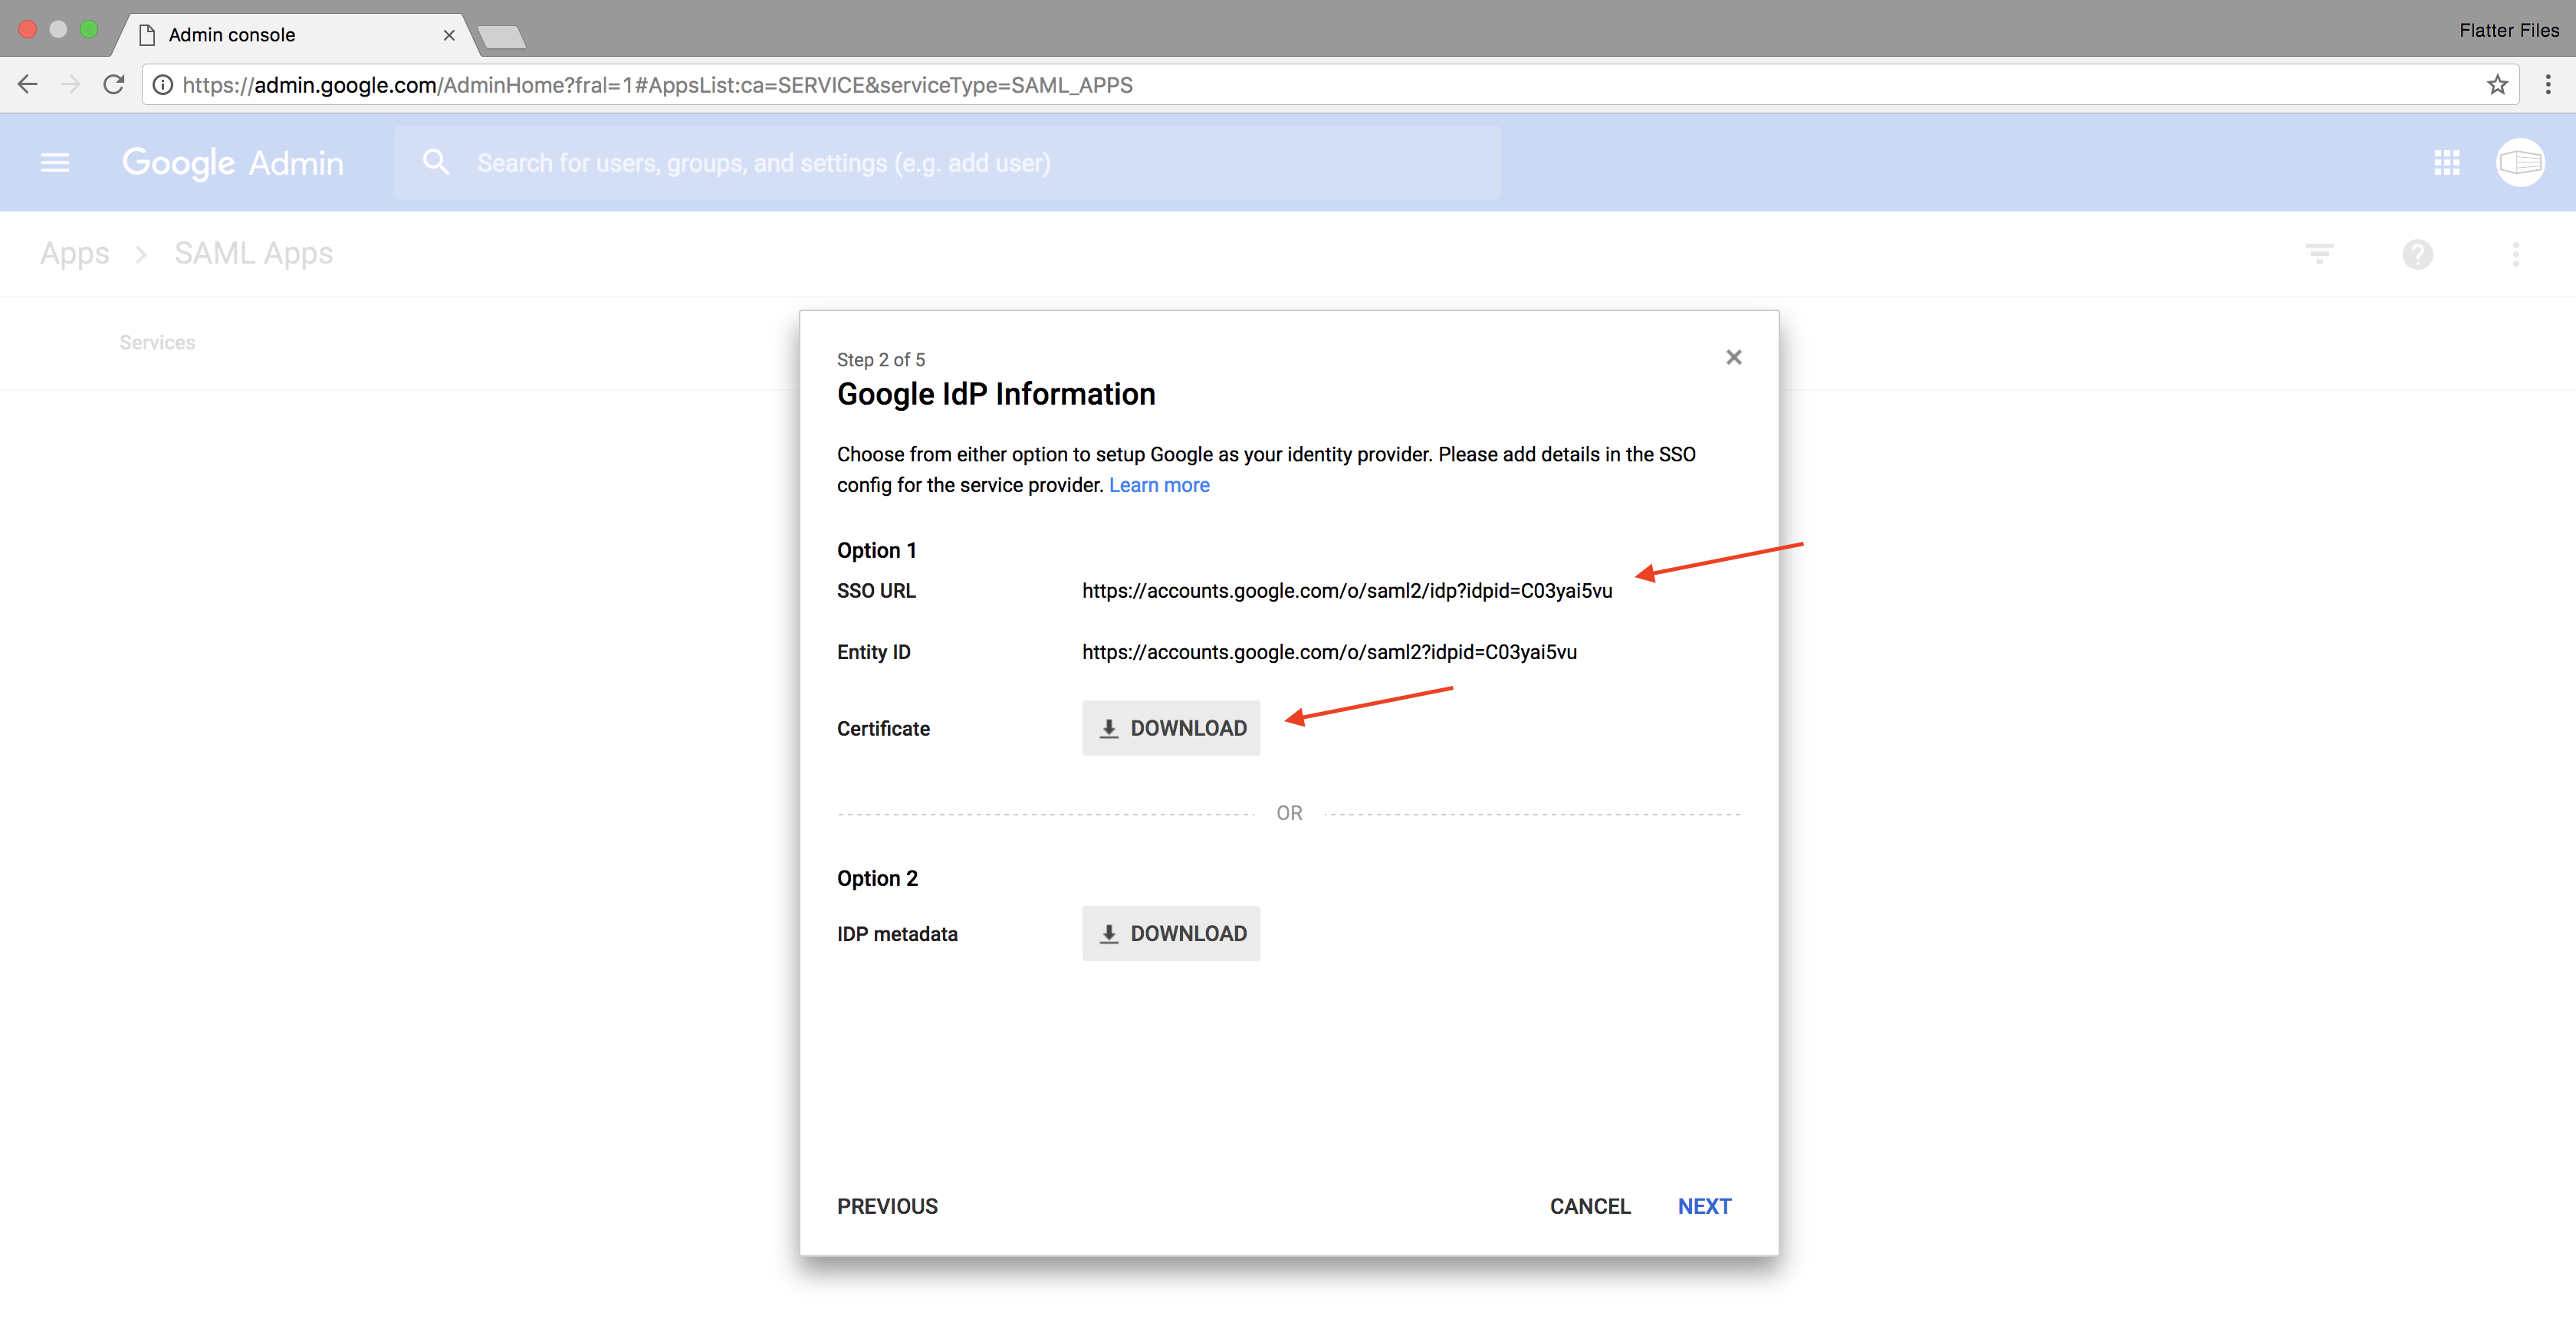Click the Option 1 heading

pos(876,549)
